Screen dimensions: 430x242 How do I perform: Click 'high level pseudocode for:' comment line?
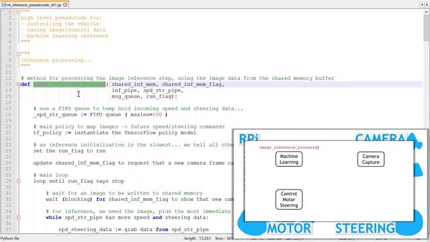[x=61, y=18]
